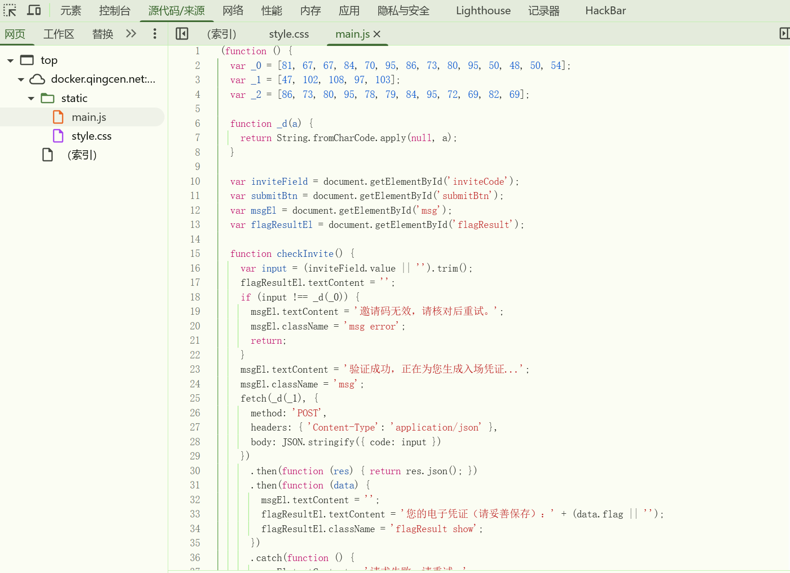Hide the navigator sidebar panel
The image size is (790, 573).
182,34
